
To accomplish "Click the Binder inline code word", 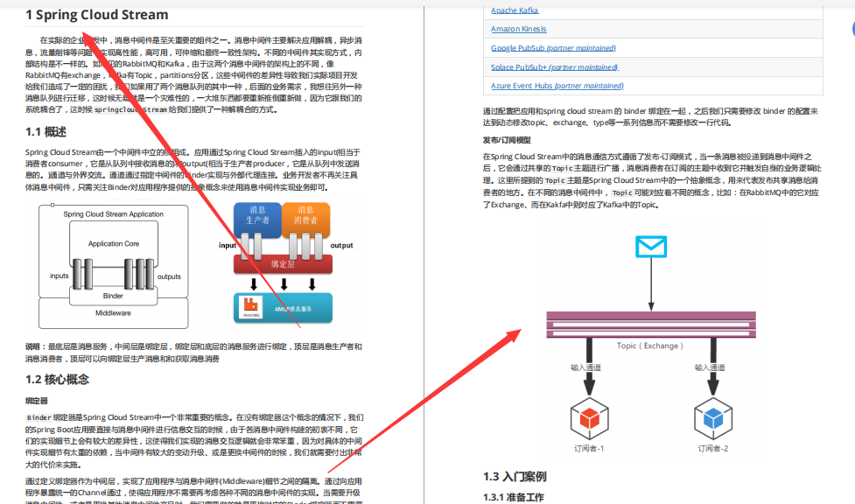I will pos(39,418).
